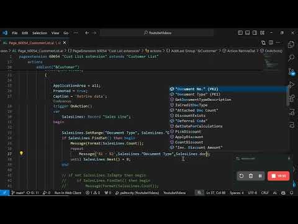The width and height of the screenshot is (298, 224).
Task: Open the Edit menu
Action: pyautogui.click(x=25, y=33)
